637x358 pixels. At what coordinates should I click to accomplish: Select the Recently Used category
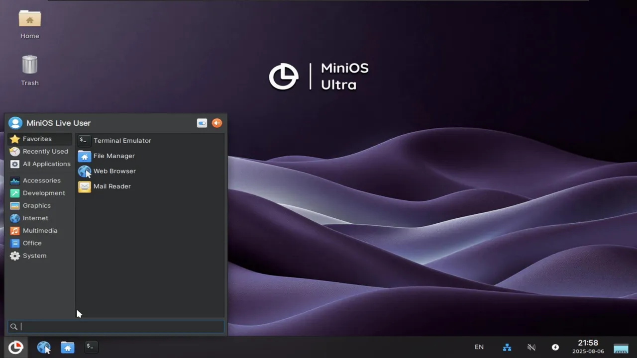coord(40,152)
